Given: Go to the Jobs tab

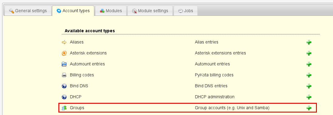Looking at the screenshot, I should click(186, 11).
